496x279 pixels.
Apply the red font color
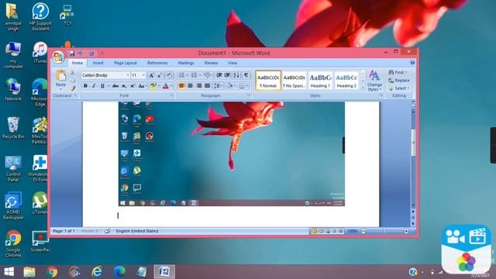point(165,86)
